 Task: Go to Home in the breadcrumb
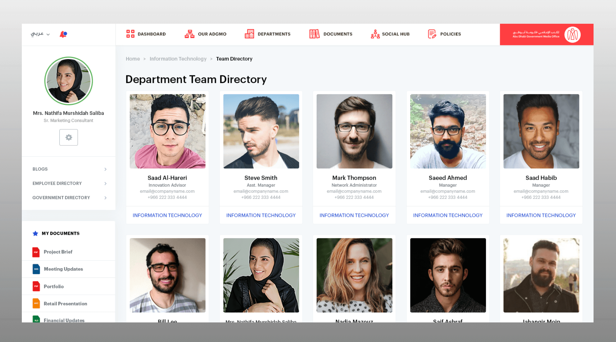point(133,59)
